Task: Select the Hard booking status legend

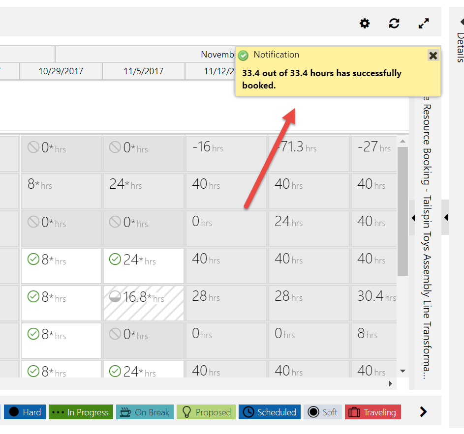Action: [25, 412]
